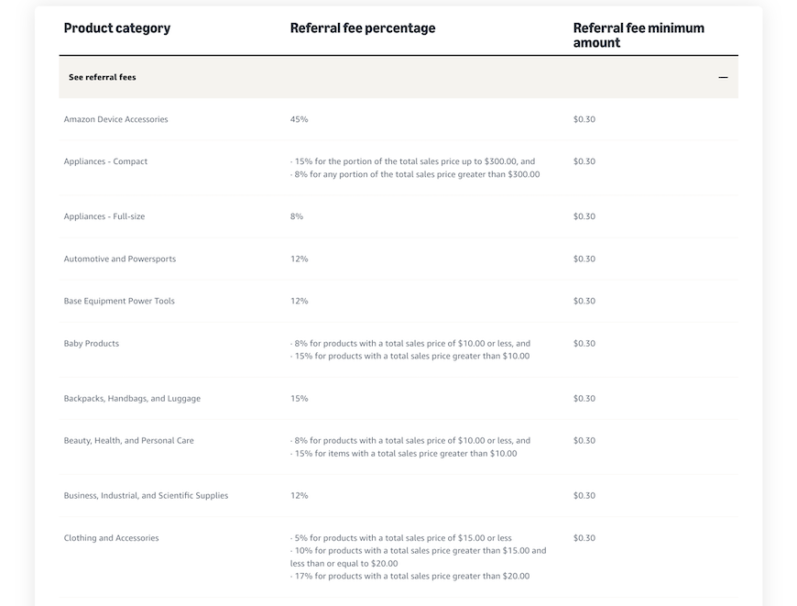
Task: Click the 17% clothing fee line
Action: [x=411, y=577]
